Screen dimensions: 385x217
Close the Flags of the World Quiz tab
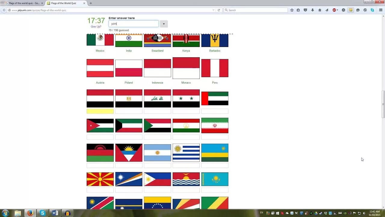point(84,3)
